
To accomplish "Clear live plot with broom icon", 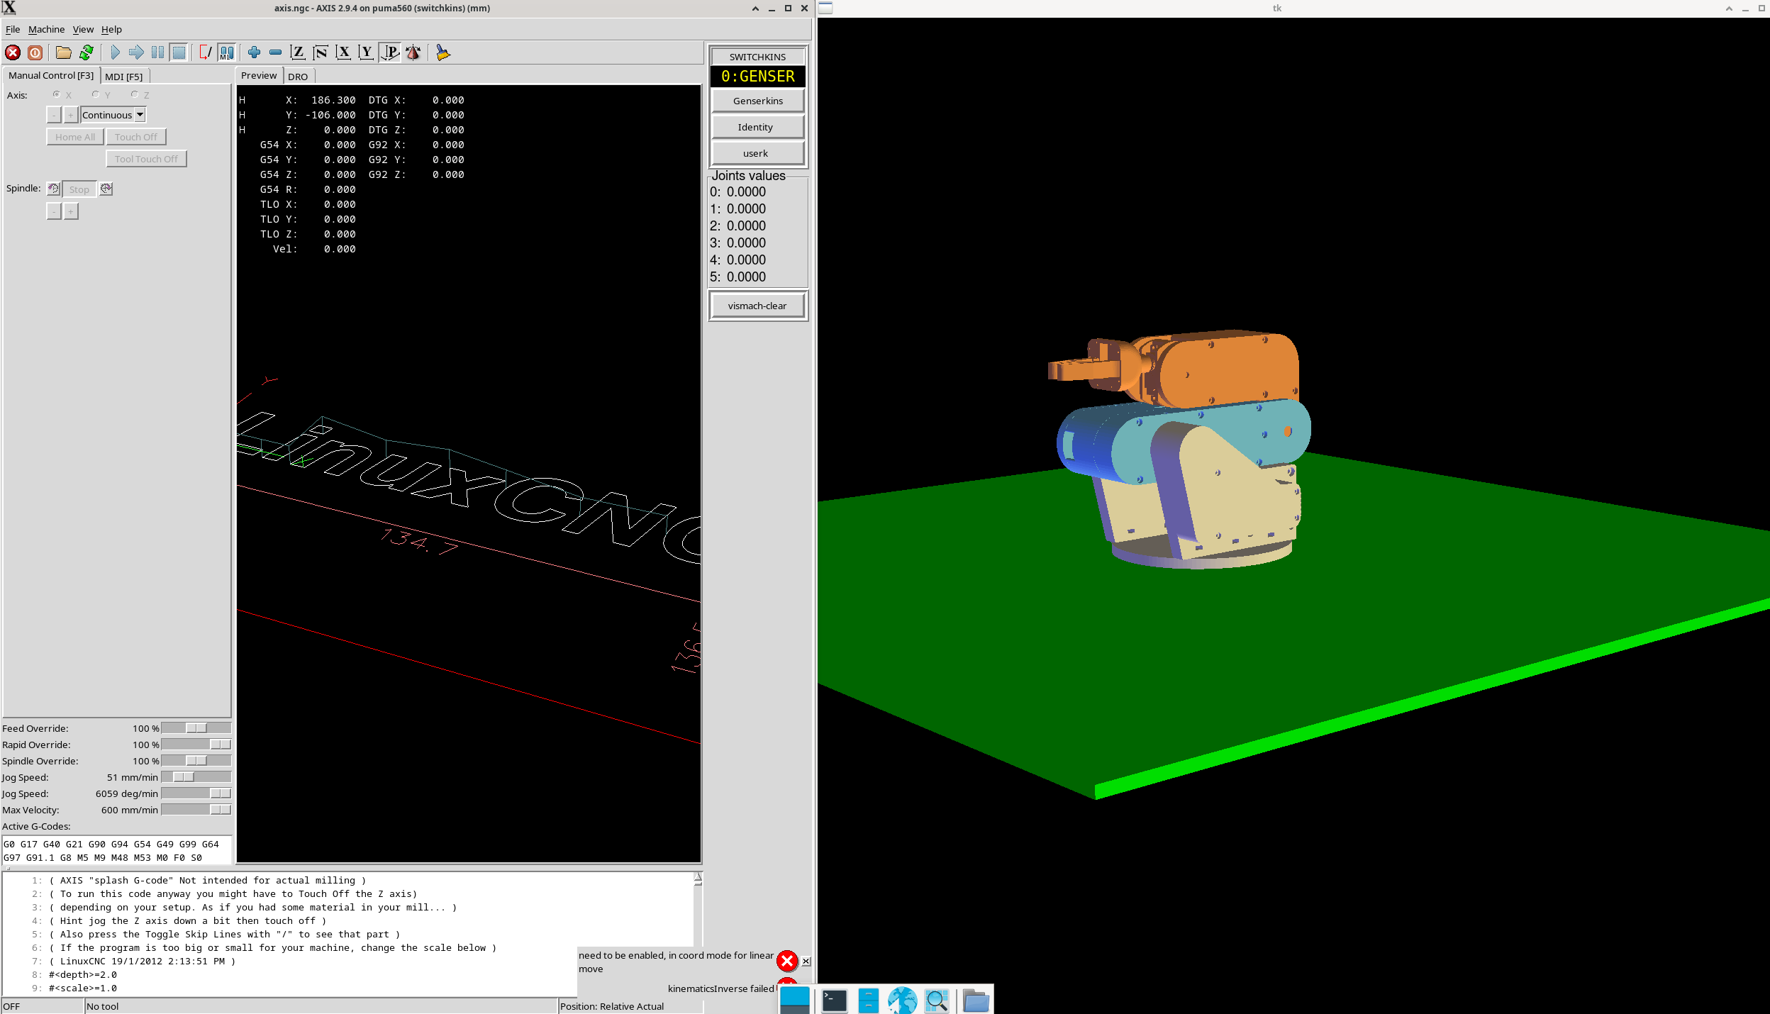I will tap(443, 52).
